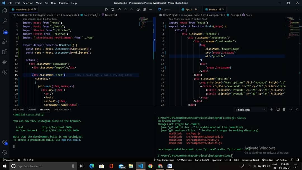The height and width of the screenshot is (170, 302).
Task: Switch to the OUTPUT panel tab
Action: (x=32, y=110)
